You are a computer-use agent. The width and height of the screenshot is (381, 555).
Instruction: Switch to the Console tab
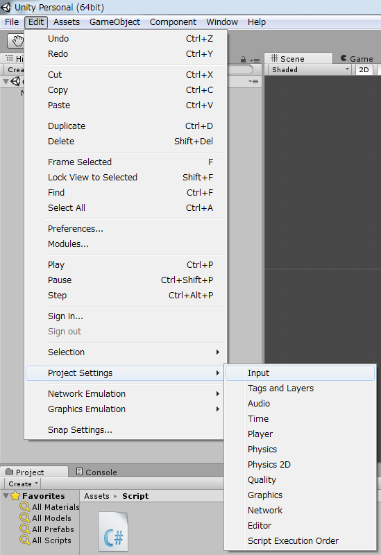[x=96, y=472]
